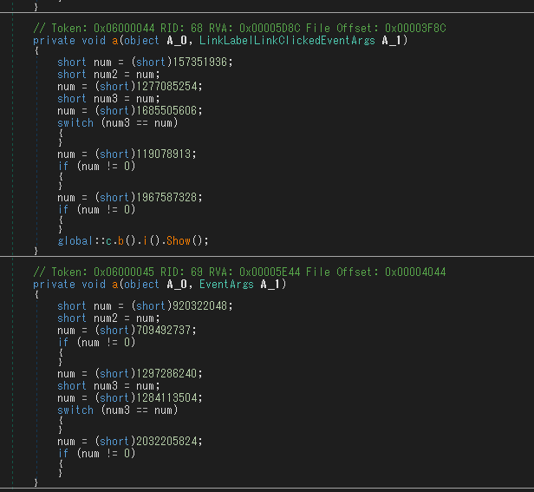Select the value 1967587328

tap(168, 197)
